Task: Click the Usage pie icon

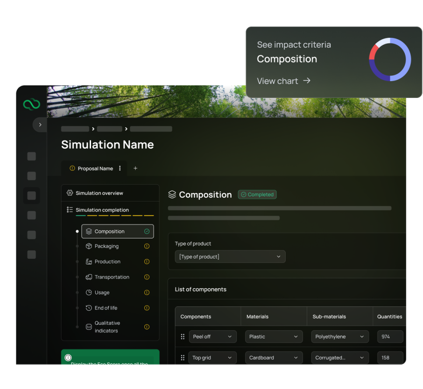Action: coord(89,292)
